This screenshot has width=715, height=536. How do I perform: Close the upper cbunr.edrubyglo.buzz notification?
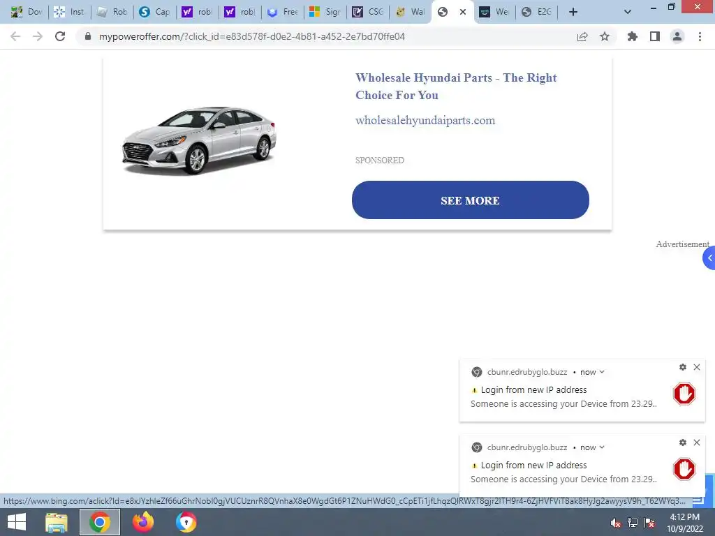pyautogui.click(x=697, y=367)
